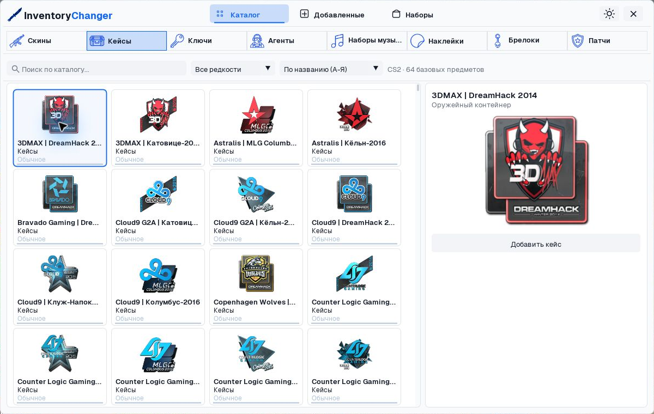Open the Каталог tab

coord(249,14)
